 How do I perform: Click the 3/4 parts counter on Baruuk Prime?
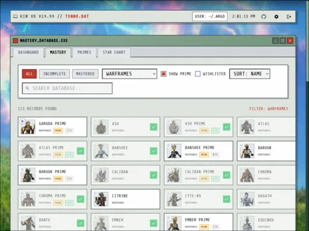pyautogui.click(x=69, y=179)
